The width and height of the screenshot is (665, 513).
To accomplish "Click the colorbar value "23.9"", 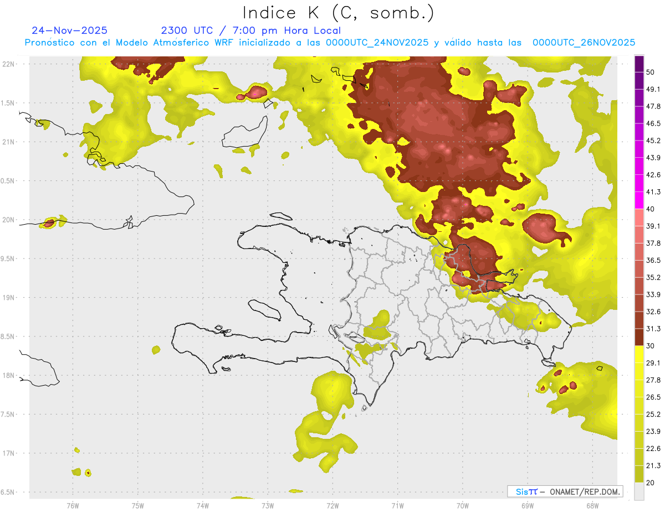I will tap(653, 432).
